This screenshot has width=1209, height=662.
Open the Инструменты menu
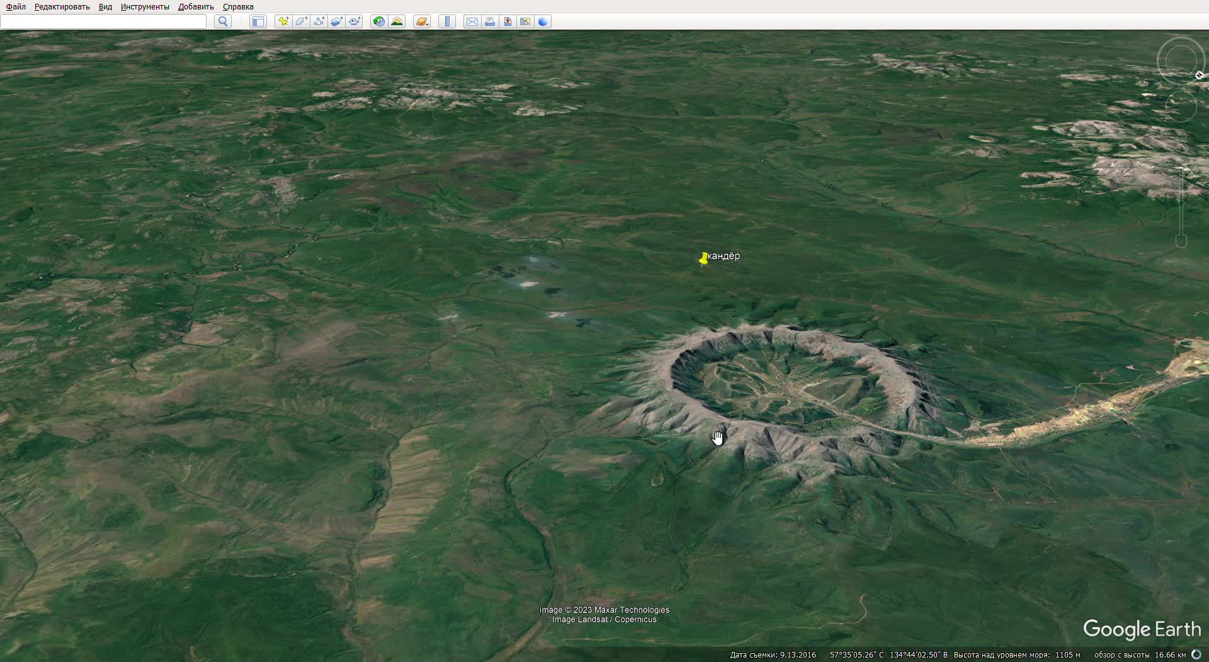coord(145,6)
